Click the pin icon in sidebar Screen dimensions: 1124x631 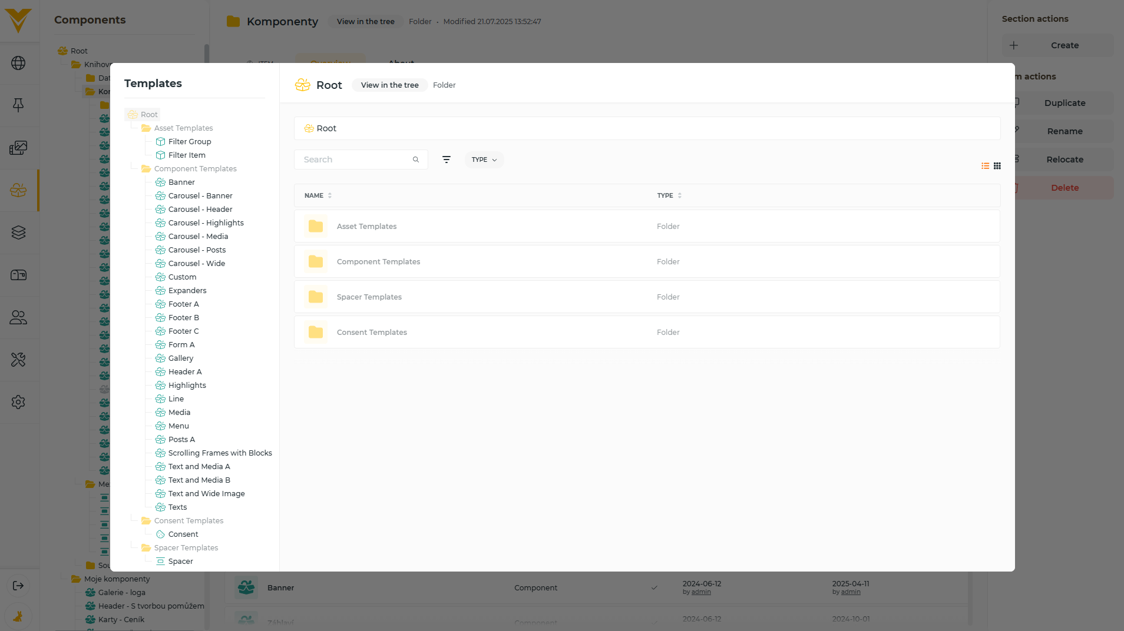click(x=18, y=105)
